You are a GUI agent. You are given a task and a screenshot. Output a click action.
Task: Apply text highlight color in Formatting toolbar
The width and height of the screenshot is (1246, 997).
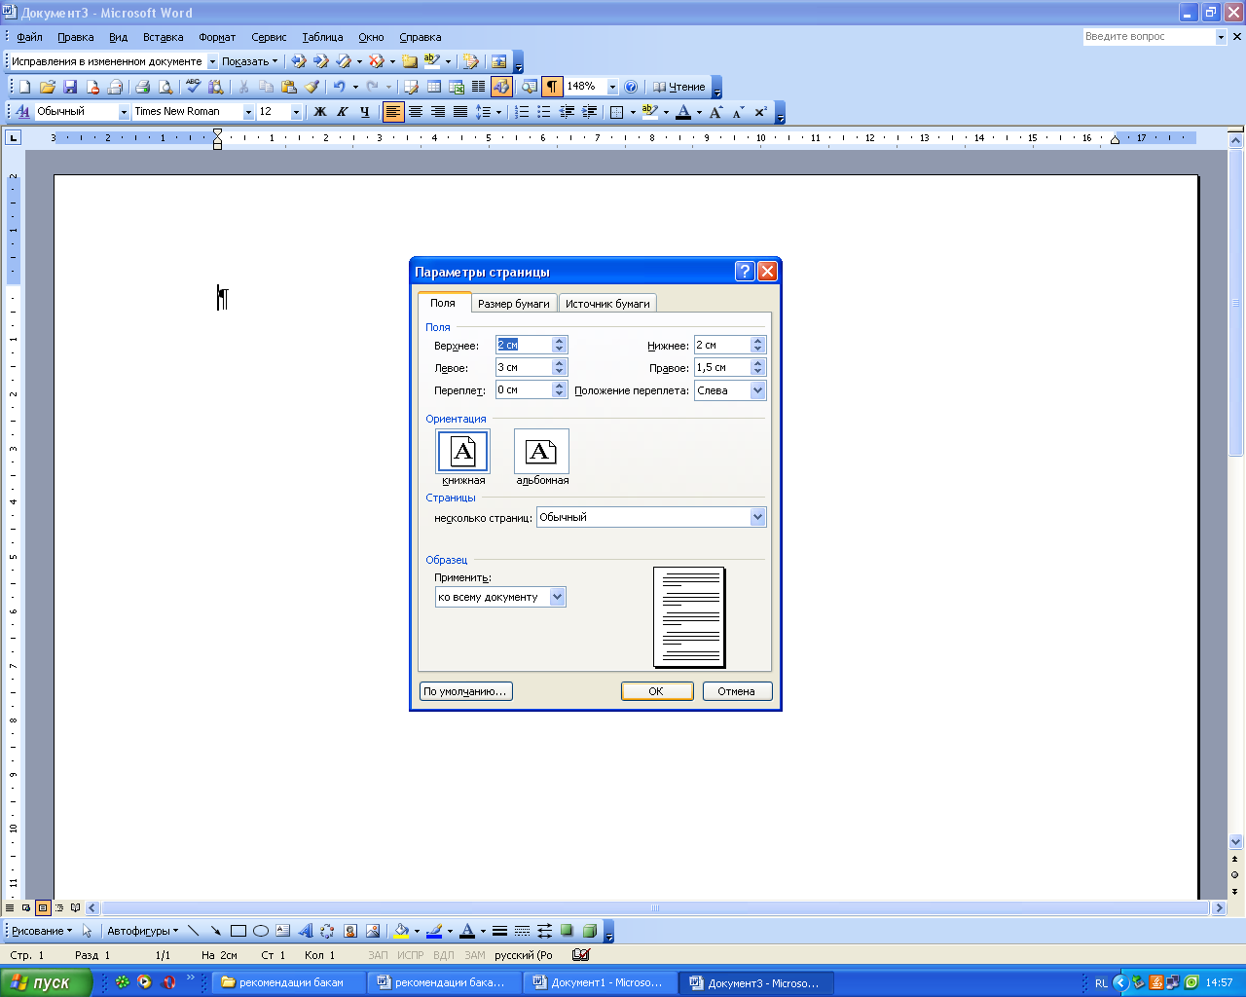(650, 112)
